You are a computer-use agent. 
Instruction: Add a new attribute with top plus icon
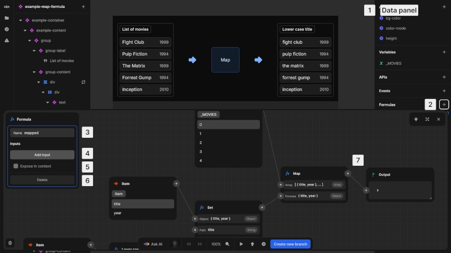tap(444, 7)
